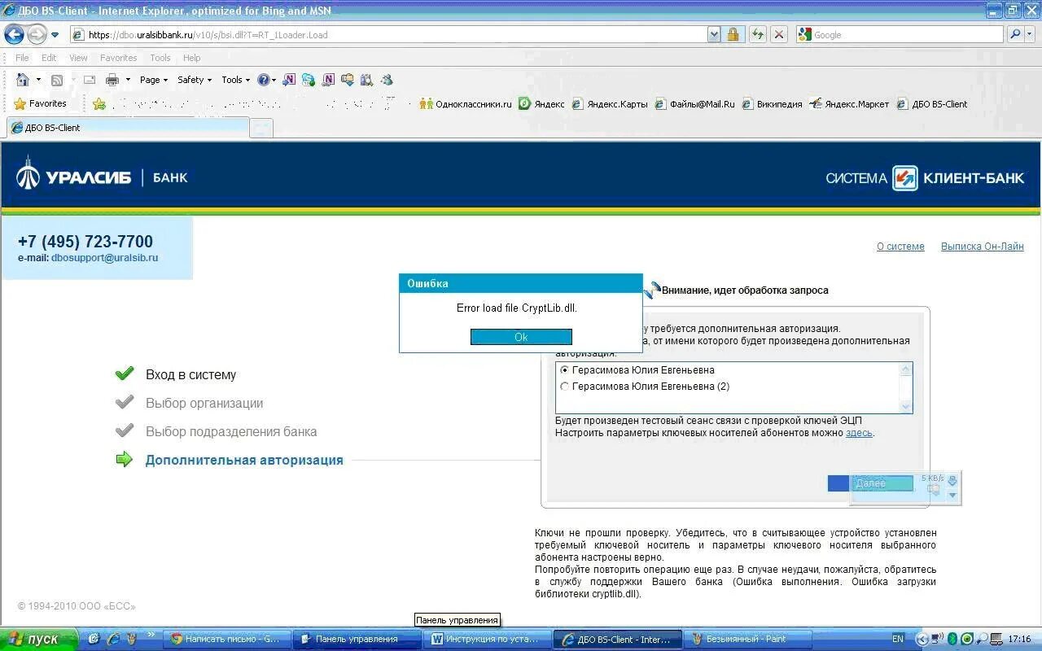Click the OneNote linked notes icon
The width and height of the screenshot is (1042, 651).
pos(328,80)
